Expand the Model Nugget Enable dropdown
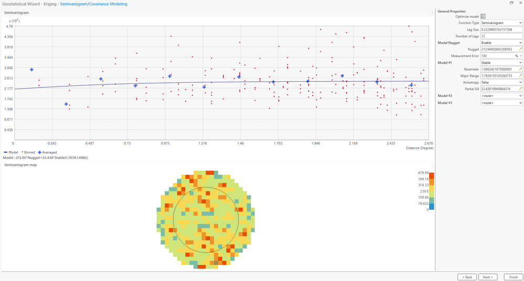524x281 pixels. (x=501, y=43)
